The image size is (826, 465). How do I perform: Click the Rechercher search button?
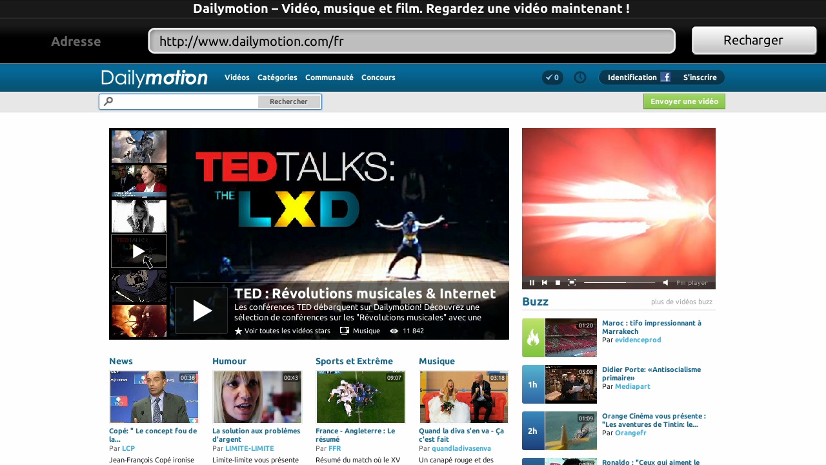click(x=288, y=101)
